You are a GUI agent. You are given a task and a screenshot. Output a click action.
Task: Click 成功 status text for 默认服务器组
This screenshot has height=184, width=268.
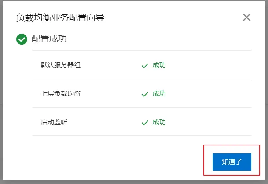coord(159,66)
